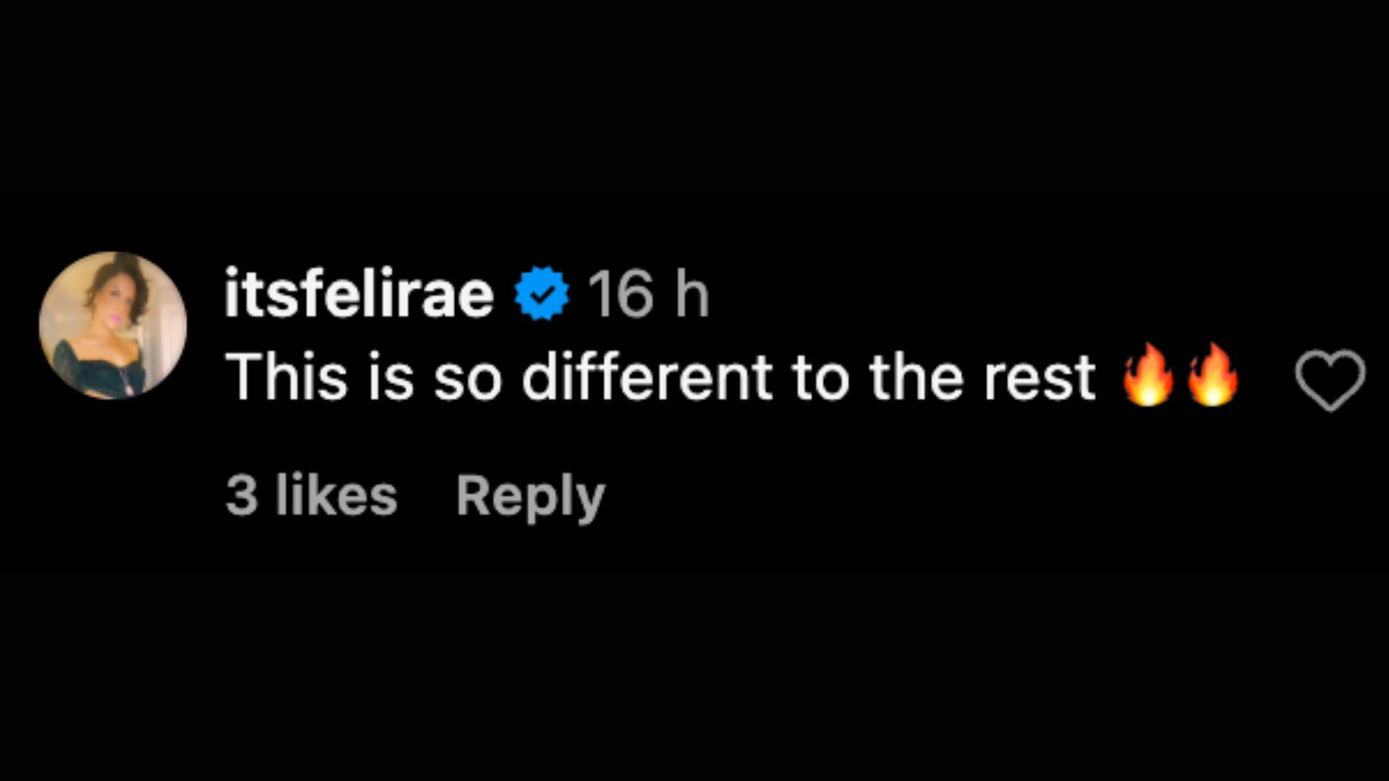Open the itsfelirae username link
Image resolution: width=1389 pixels, height=781 pixels.
tap(359, 293)
